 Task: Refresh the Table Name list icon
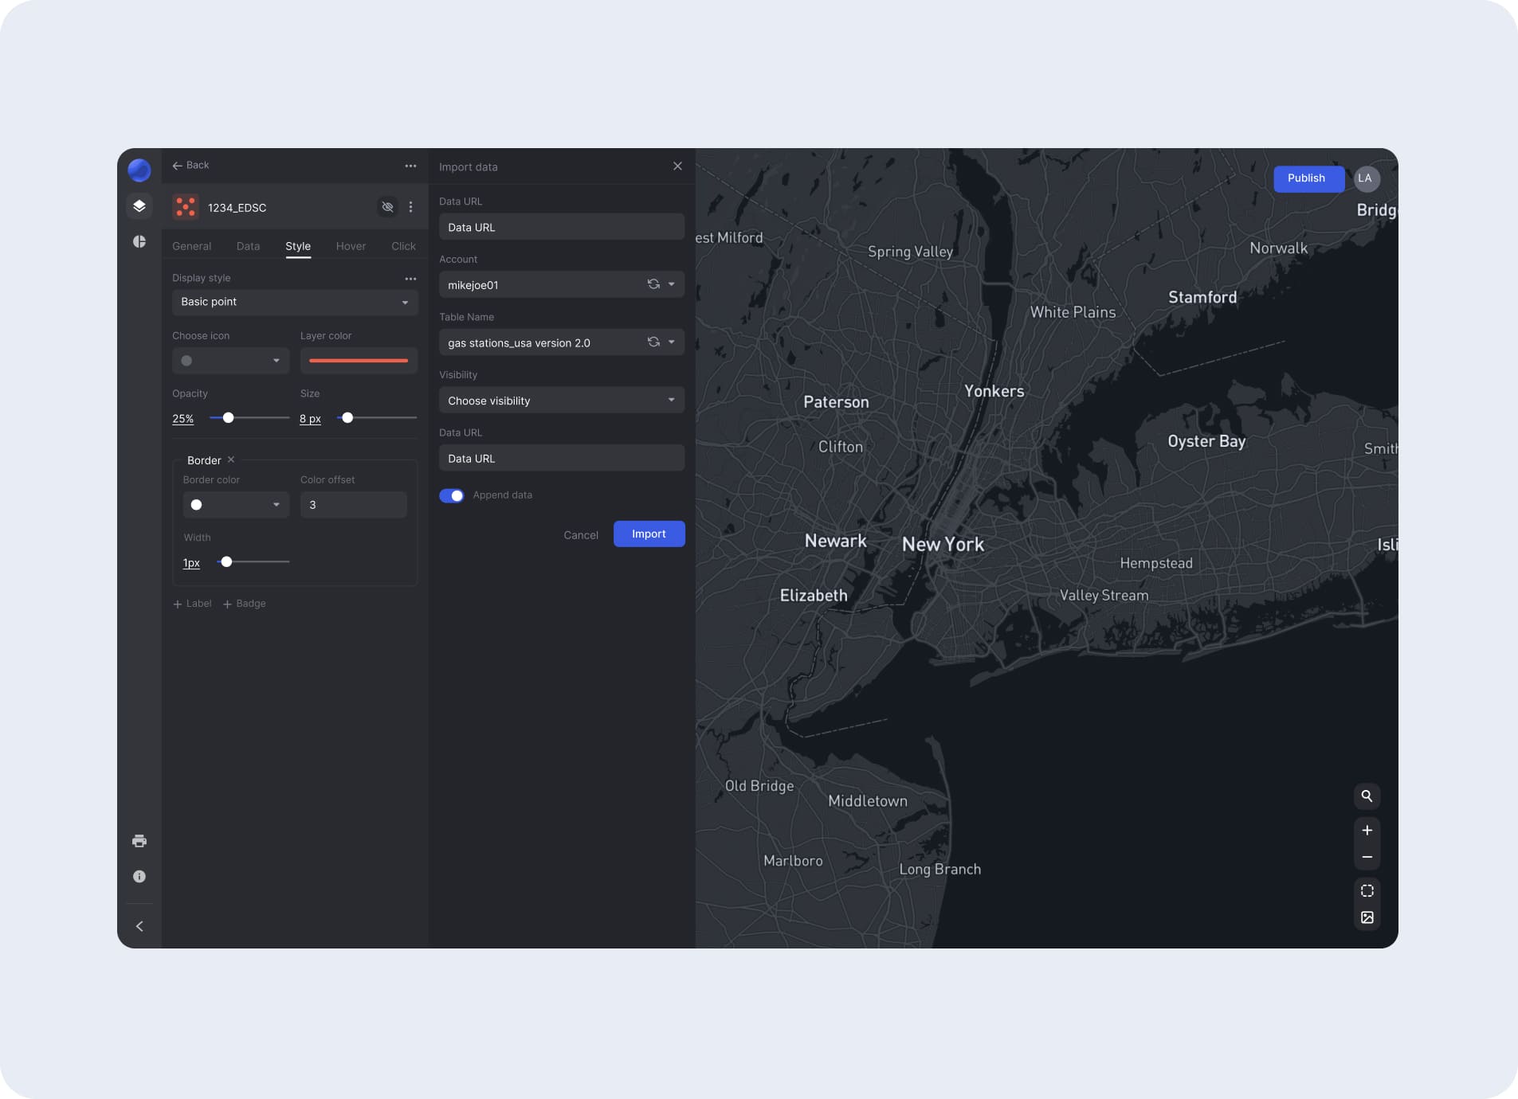(653, 342)
